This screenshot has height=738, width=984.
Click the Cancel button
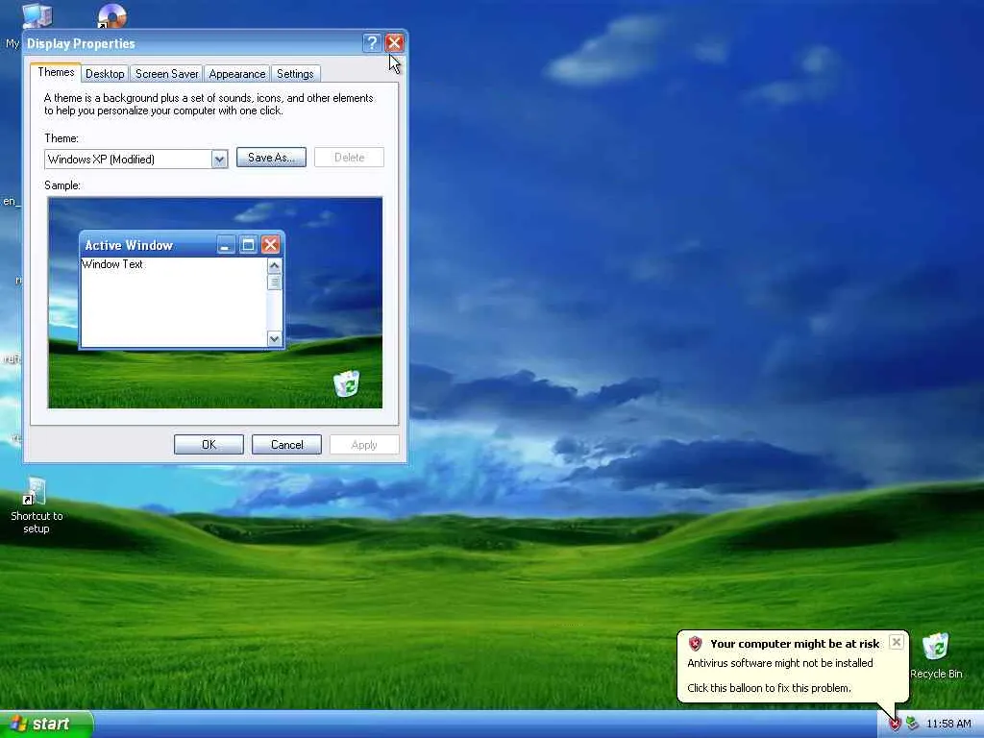click(x=286, y=444)
